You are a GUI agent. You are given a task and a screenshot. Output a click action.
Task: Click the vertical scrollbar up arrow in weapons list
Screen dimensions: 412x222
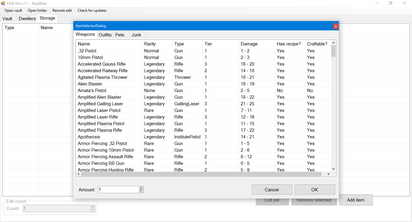(333, 43)
